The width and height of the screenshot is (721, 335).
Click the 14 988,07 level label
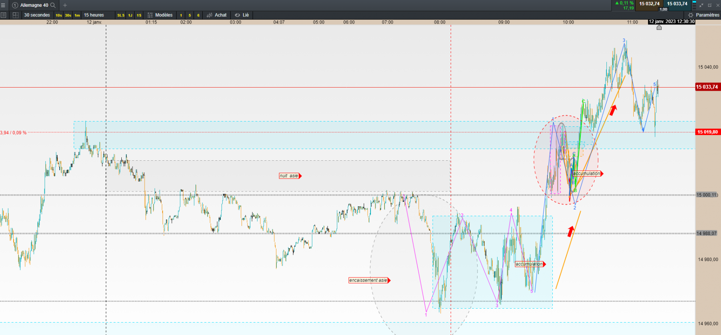[707, 233]
